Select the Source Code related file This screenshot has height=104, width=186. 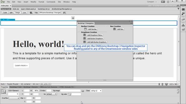[x=6, y=9]
